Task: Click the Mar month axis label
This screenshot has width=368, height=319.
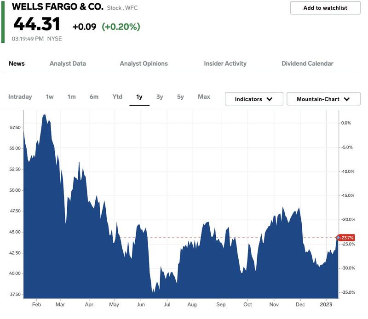Action: coord(60,304)
